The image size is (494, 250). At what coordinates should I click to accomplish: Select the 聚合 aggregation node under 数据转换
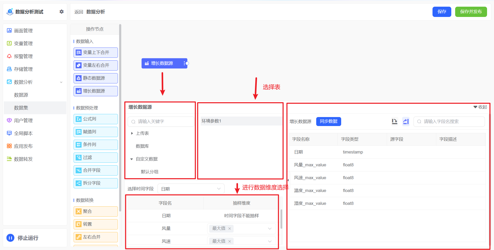95,211
